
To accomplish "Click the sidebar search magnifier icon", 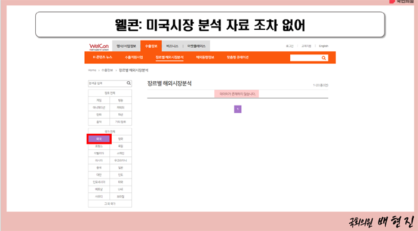I will tap(128, 83).
